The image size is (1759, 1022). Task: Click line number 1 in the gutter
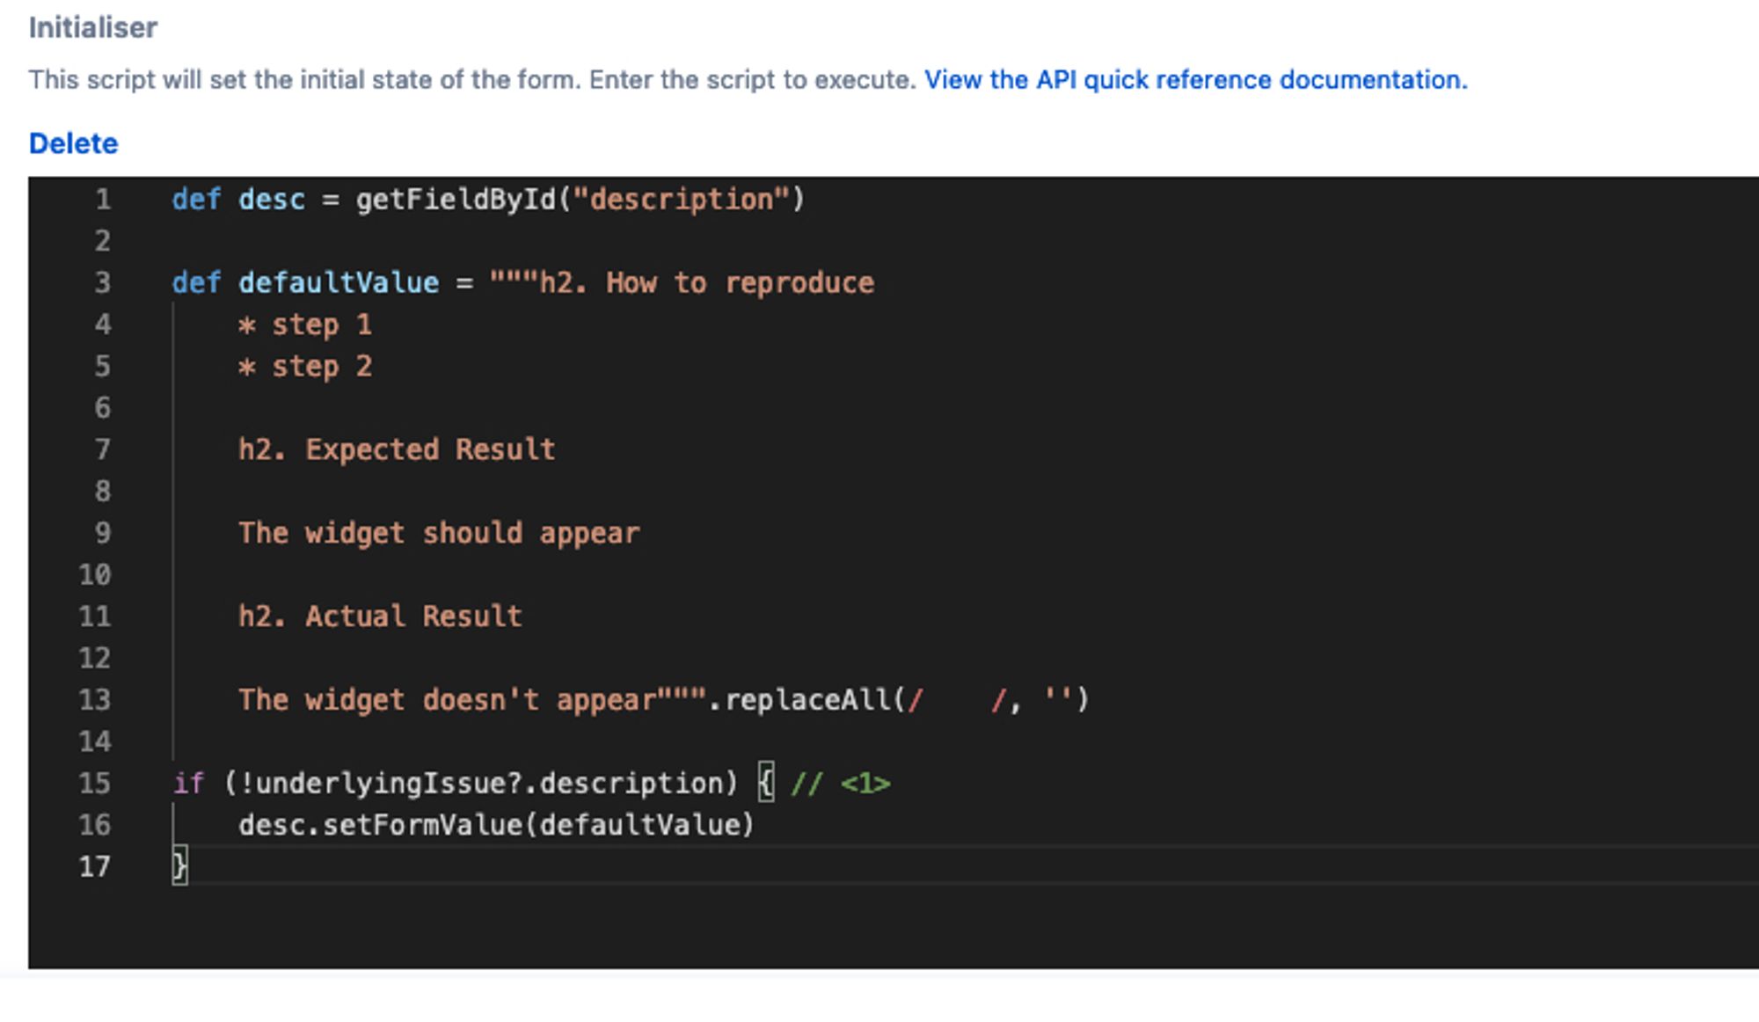tap(103, 200)
